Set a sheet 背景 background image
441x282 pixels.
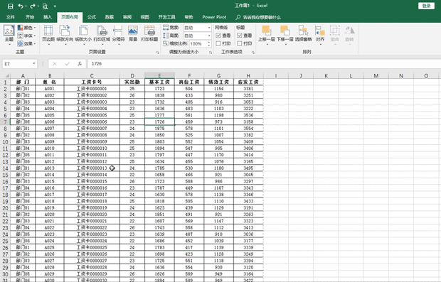(x=133, y=33)
